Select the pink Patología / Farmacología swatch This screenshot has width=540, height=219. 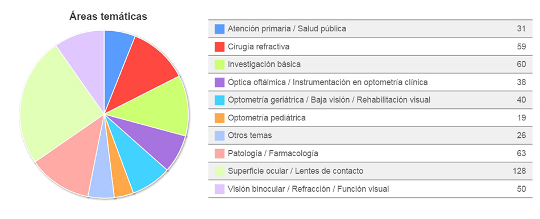(219, 154)
